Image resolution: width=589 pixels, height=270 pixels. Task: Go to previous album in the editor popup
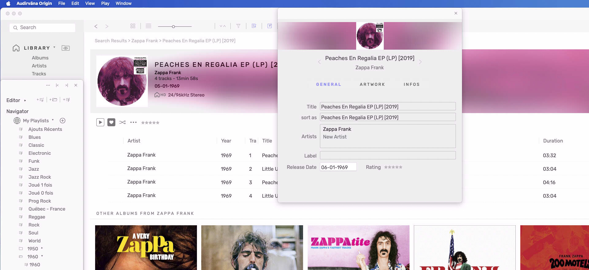click(x=319, y=62)
